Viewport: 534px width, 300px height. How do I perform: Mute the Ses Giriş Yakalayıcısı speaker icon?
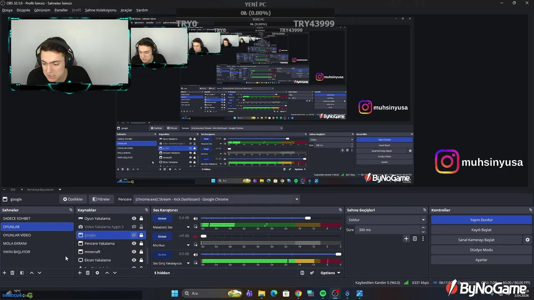[x=195, y=254]
